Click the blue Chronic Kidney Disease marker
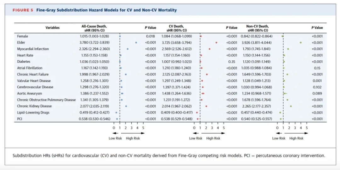340x170 pixels. (126, 106)
